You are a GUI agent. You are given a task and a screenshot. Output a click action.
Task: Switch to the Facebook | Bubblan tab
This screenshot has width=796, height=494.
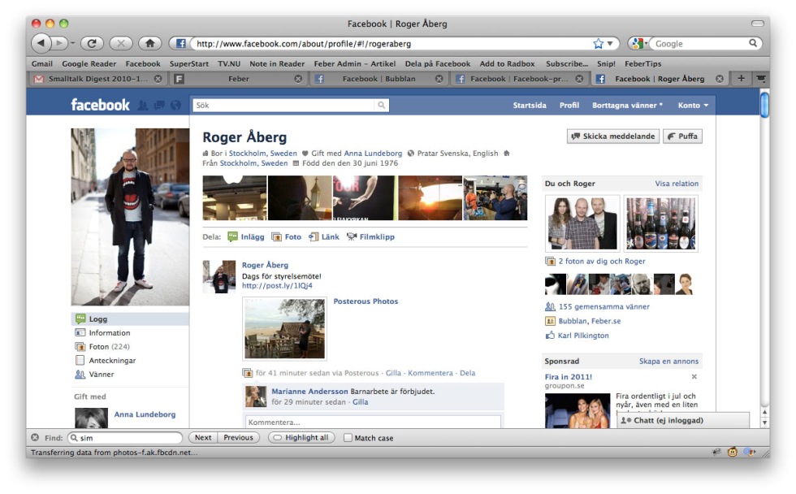[378, 79]
